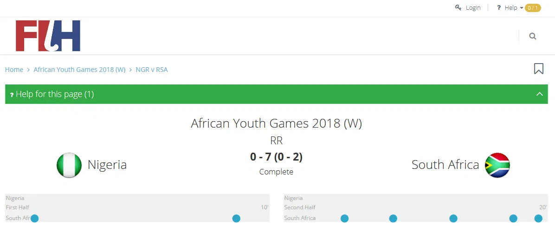Go to the Home breadcrumb
Image resolution: width=555 pixels, height=226 pixels.
point(14,70)
